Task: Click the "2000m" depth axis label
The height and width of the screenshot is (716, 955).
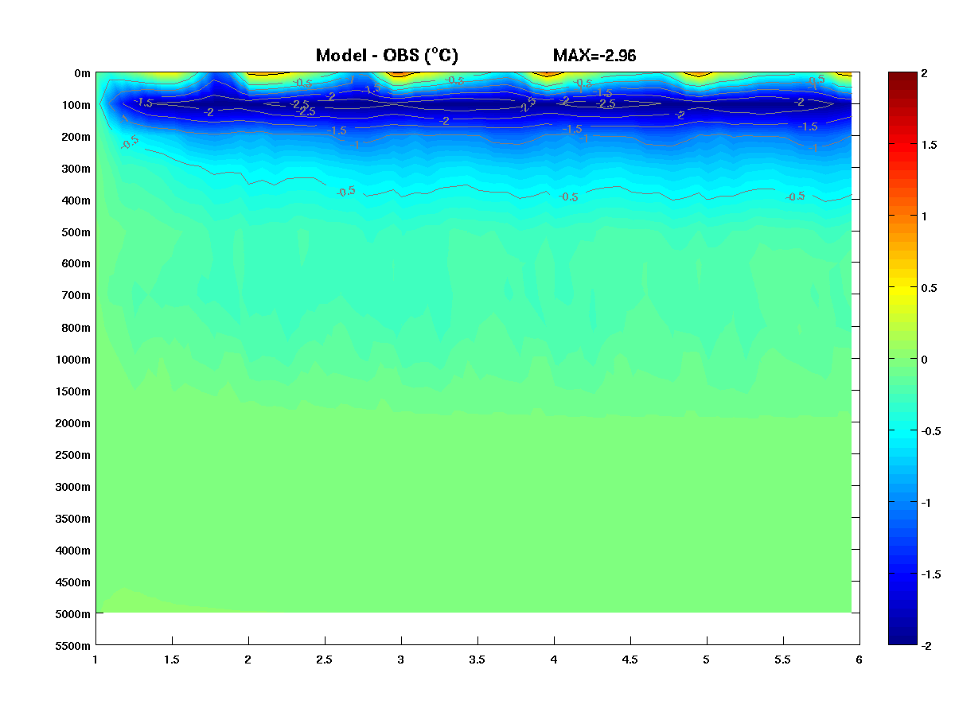Action: pos(72,423)
